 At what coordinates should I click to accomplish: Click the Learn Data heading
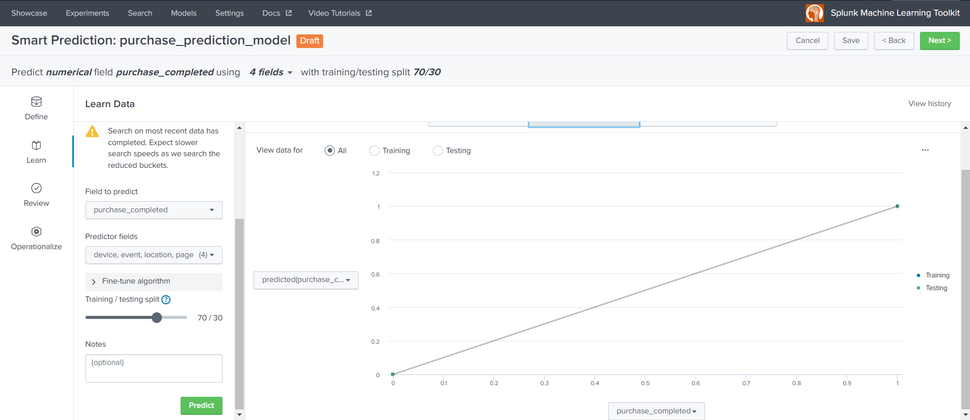110,104
